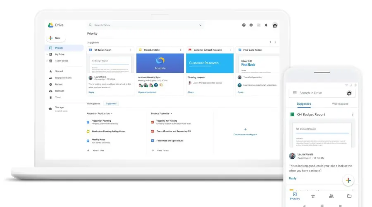The width and height of the screenshot is (372, 207).
Task: Open the Weekly Notes file
Action: [x=98, y=139]
